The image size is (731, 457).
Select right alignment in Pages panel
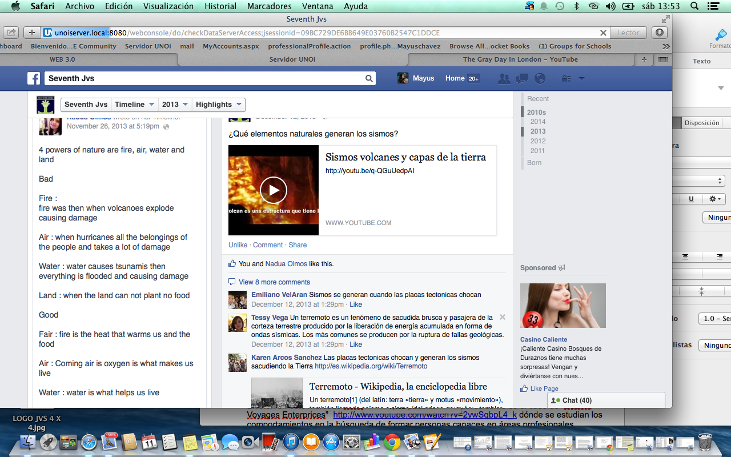coord(720,257)
